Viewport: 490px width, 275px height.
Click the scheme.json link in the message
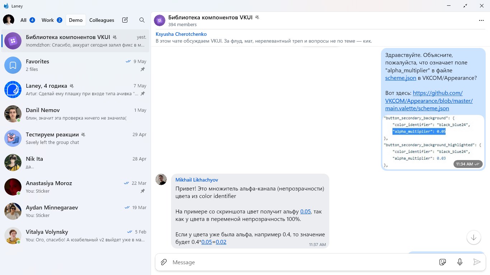(x=401, y=78)
